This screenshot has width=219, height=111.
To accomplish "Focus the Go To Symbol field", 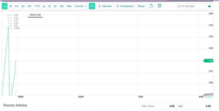I will [191, 6].
